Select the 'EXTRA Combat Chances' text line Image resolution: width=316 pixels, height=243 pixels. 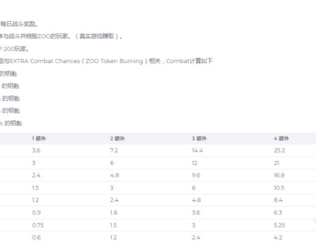(106, 61)
